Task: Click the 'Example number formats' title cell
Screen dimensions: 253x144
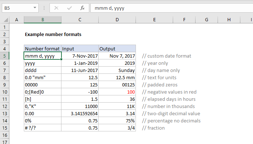Action: click(x=53, y=35)
